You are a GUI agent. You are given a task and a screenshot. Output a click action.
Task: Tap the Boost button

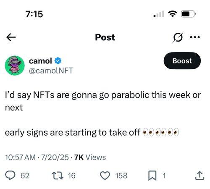(182, 61)
